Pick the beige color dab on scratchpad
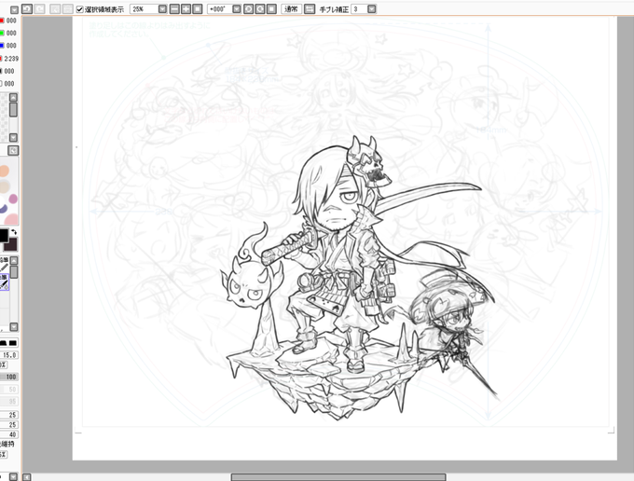This screenshot has width=634, height=481. [4, 186]
